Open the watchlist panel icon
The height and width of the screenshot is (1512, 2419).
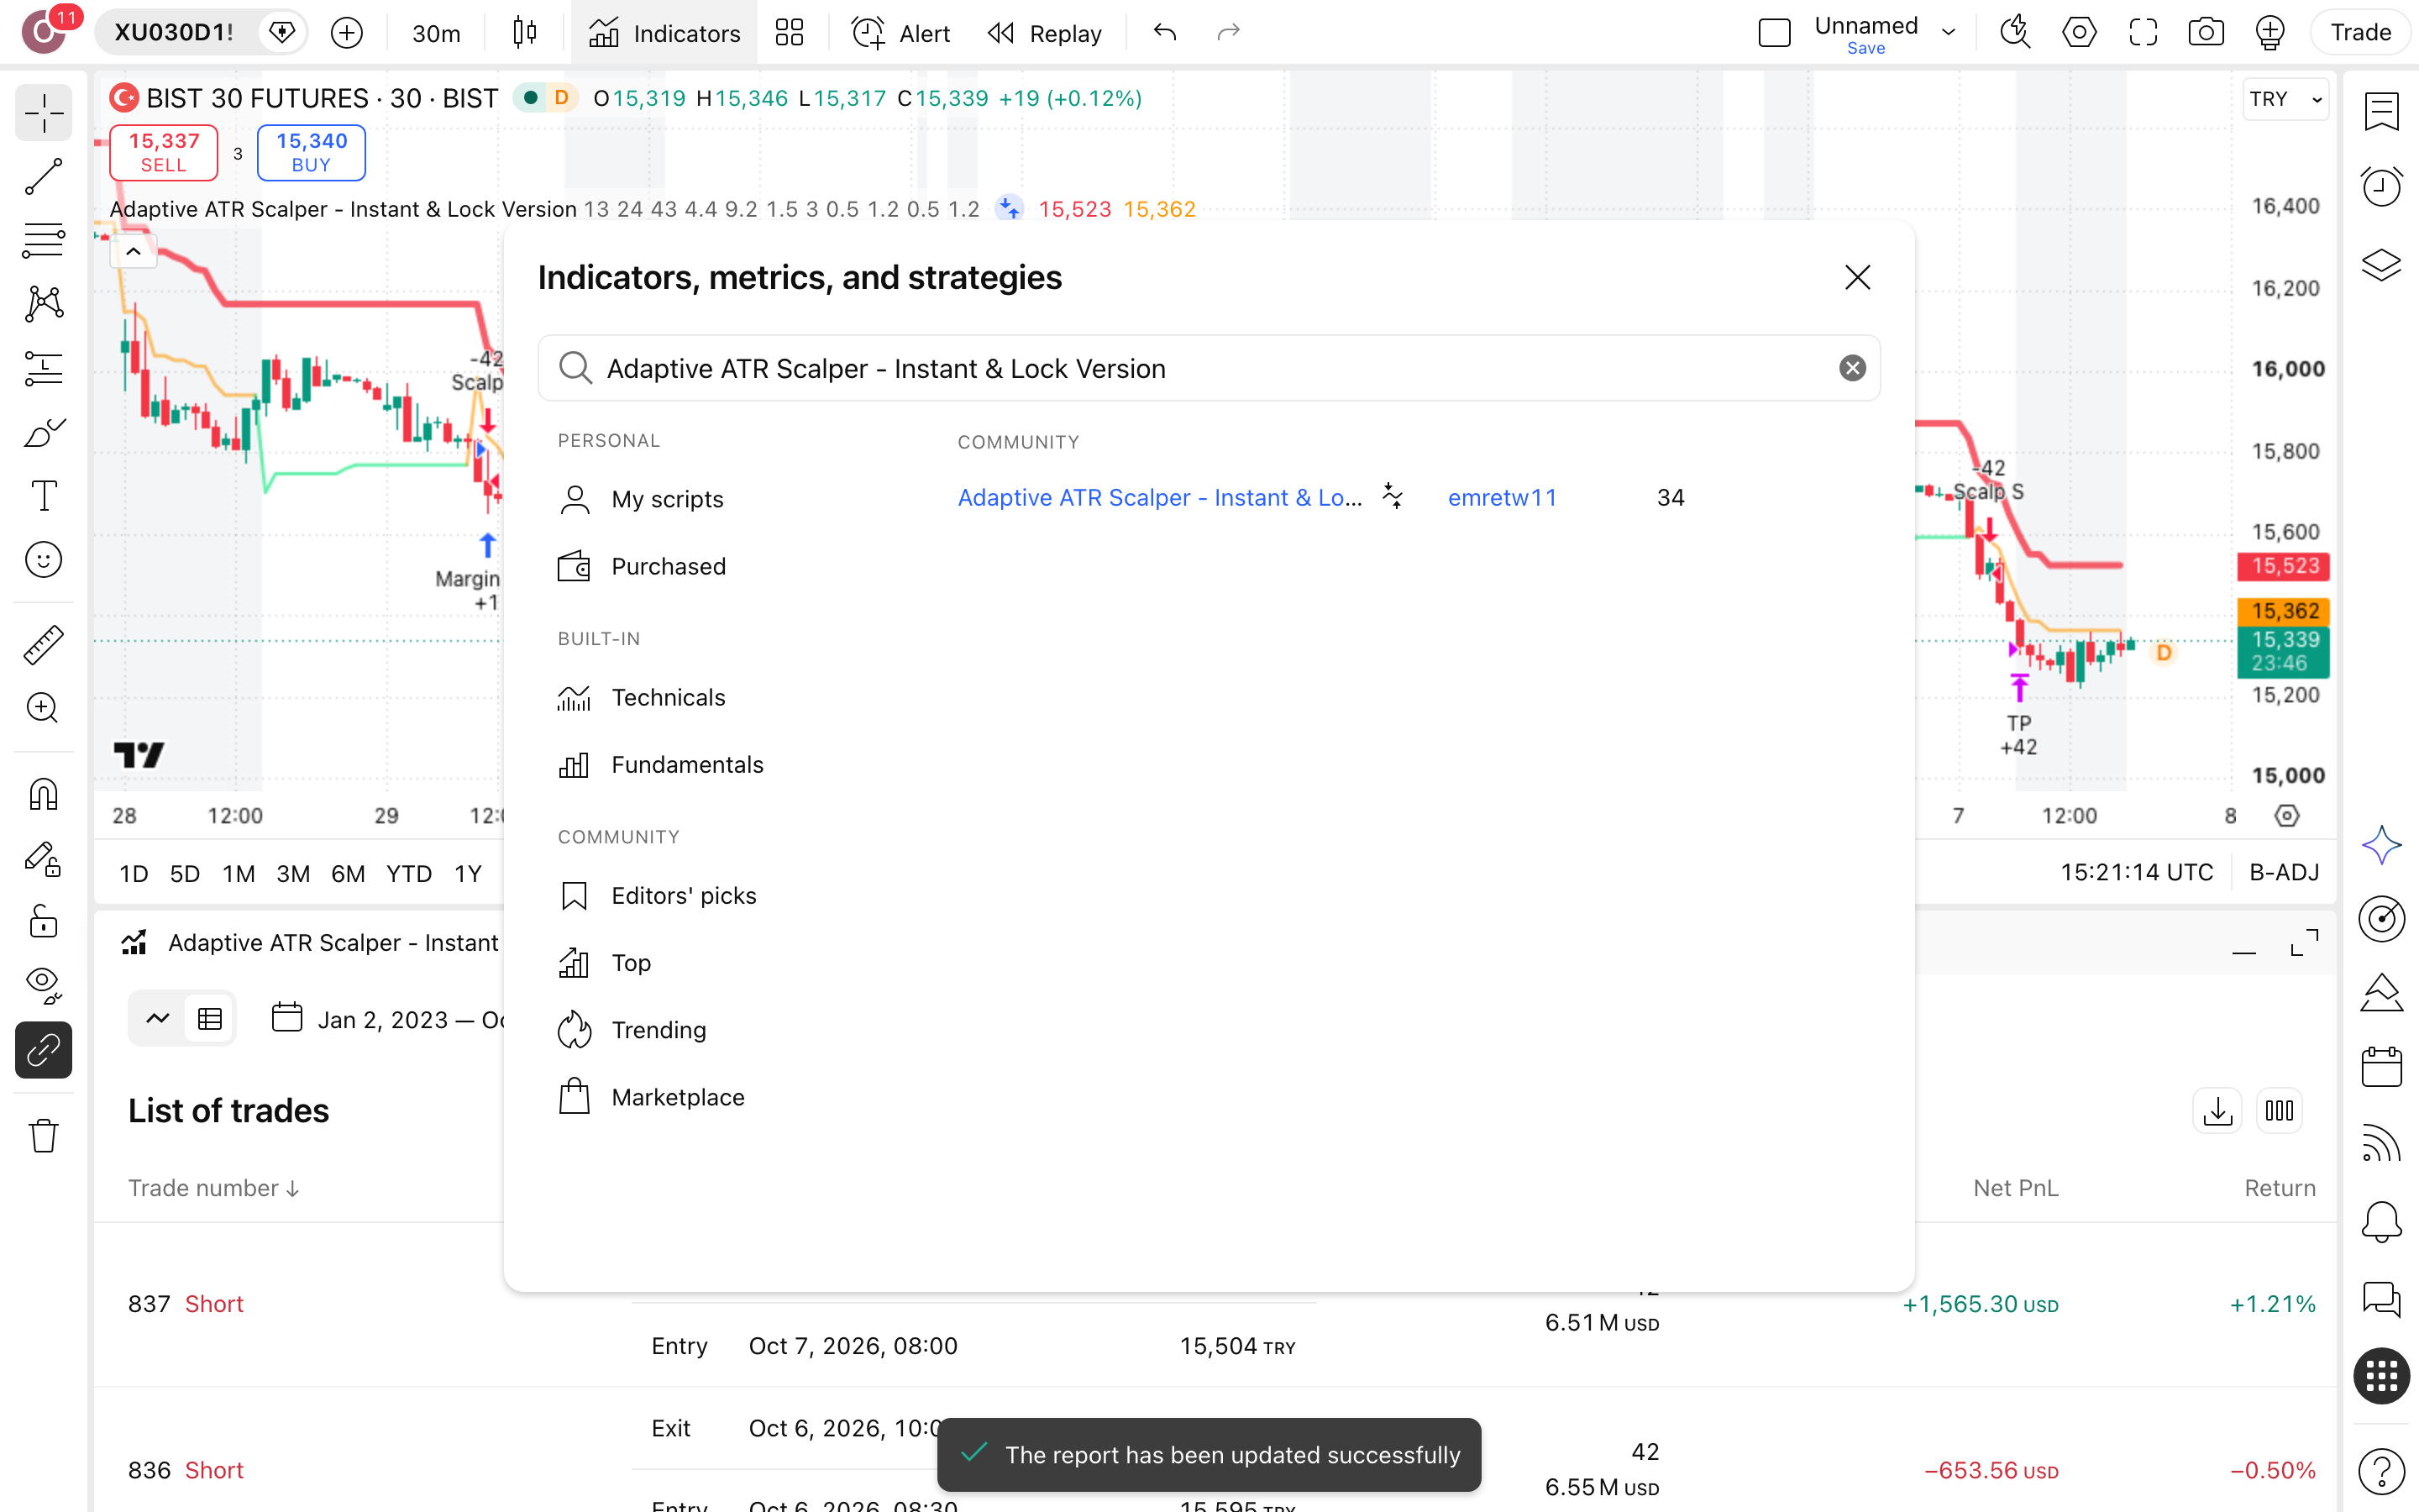click(2381, 112)
